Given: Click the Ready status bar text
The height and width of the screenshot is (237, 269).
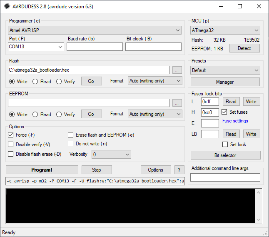Looking at the screenshot, I should [9, 232].
